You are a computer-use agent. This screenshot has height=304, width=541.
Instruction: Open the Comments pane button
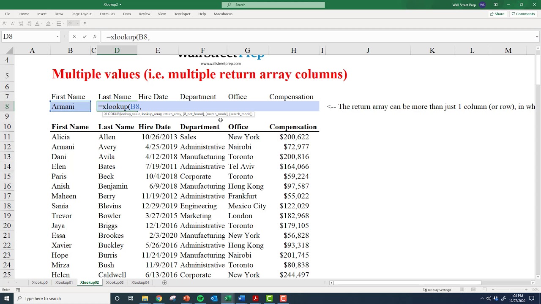click(x=523, y=14)
